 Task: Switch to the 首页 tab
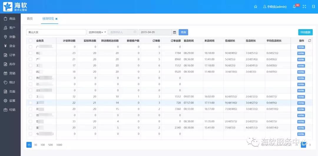(30, 19)
